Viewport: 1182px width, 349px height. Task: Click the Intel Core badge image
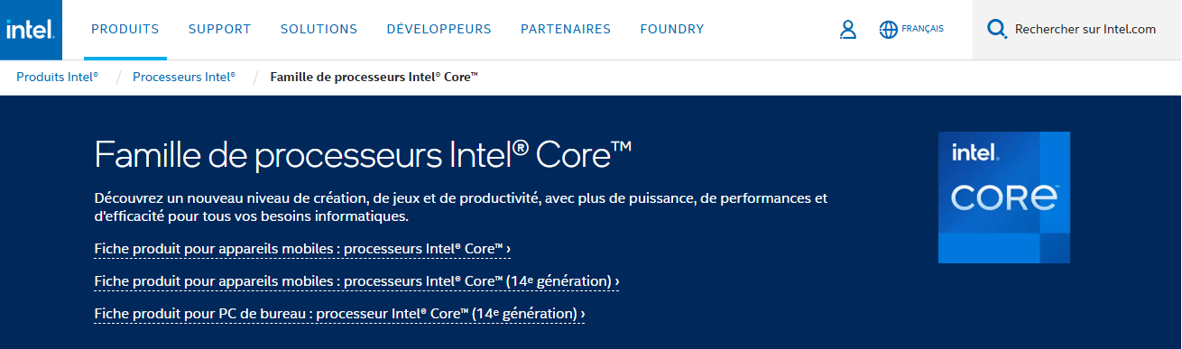point(1004,197)
